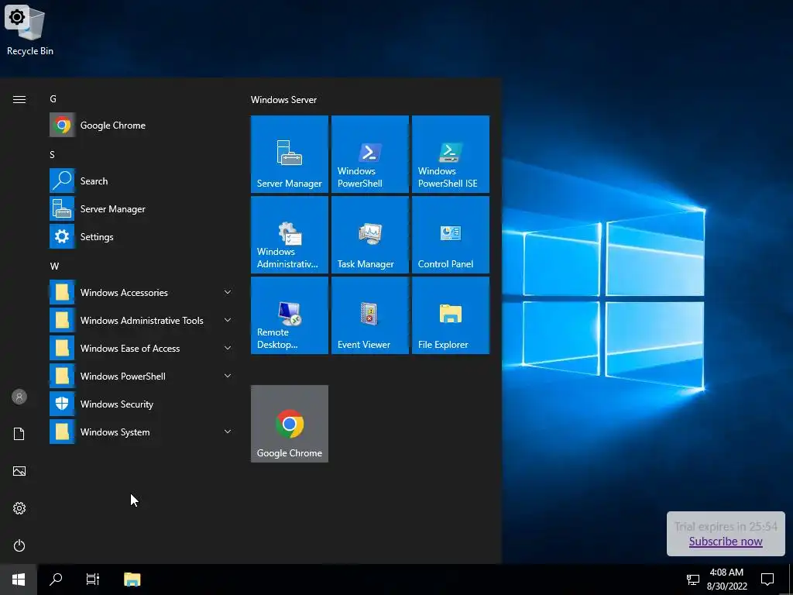Launch the Event Viewer tile
This screenshot has width=793, height=595.
tap(369, 315)
